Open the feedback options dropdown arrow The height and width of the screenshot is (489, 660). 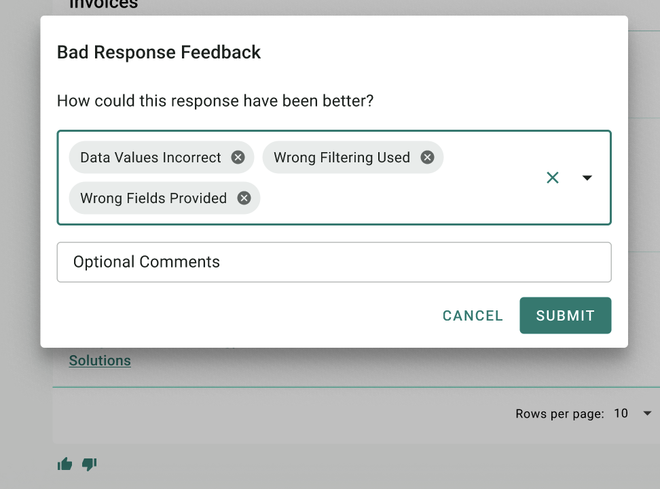pos(587,178)
